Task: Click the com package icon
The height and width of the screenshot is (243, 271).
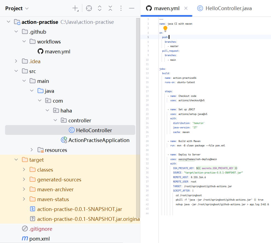Action: (x=48, y=101)
